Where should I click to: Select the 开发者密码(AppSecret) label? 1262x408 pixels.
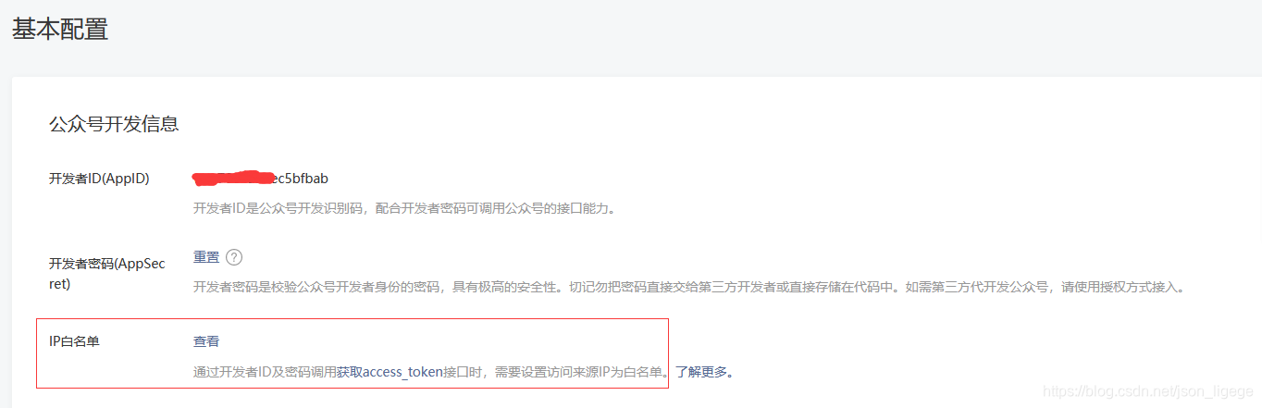(107, 274)
